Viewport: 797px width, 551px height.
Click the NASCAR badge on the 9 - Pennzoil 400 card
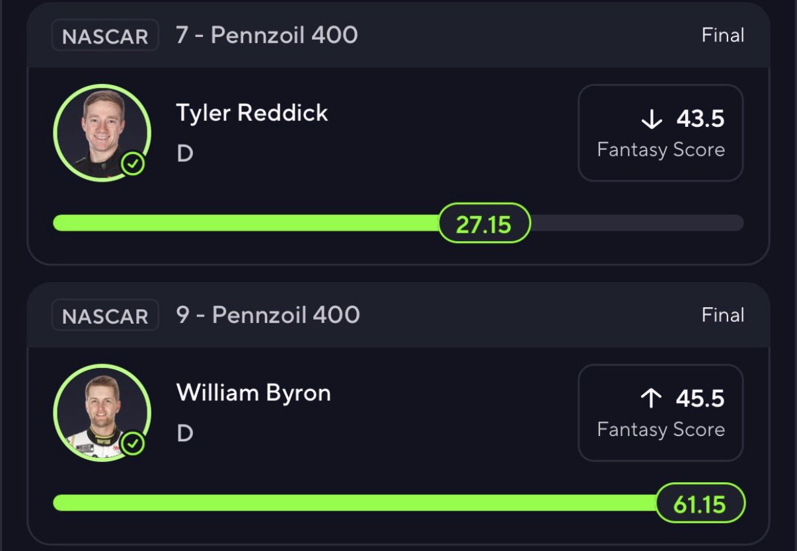click(105, 316)
